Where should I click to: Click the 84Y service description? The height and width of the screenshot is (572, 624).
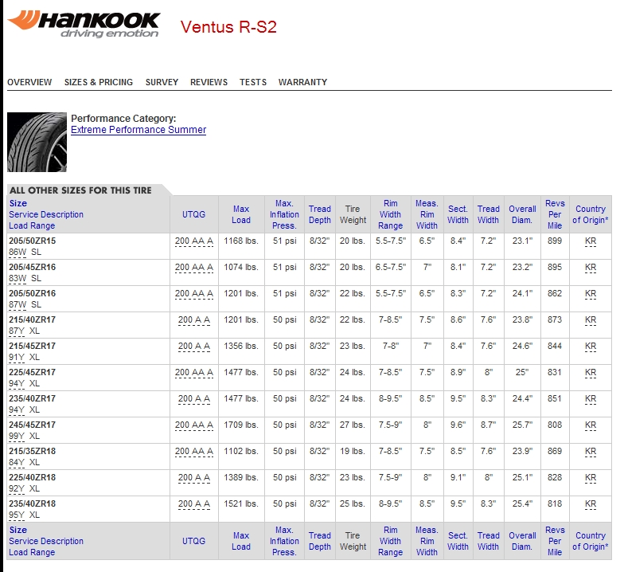pos(17,462)
